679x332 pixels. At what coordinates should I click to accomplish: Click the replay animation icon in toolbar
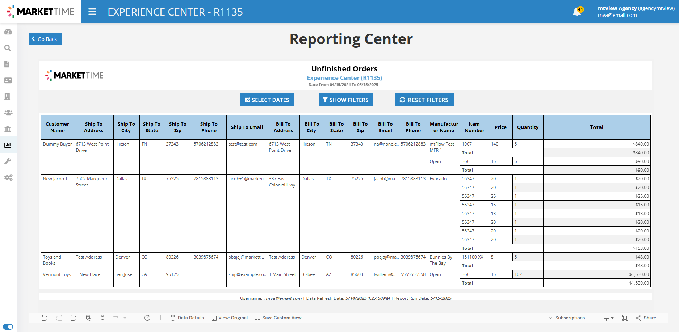pyautogui.click(x=116, y=318)
